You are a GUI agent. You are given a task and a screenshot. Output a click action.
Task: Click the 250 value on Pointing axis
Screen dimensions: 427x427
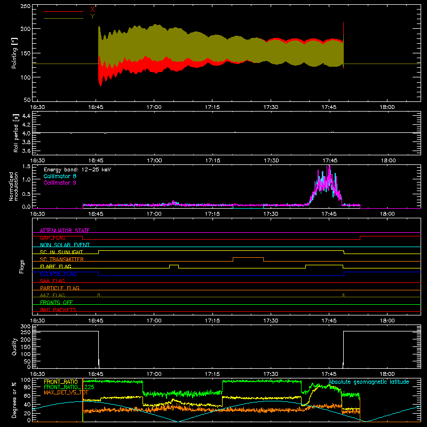pos(26,6)
